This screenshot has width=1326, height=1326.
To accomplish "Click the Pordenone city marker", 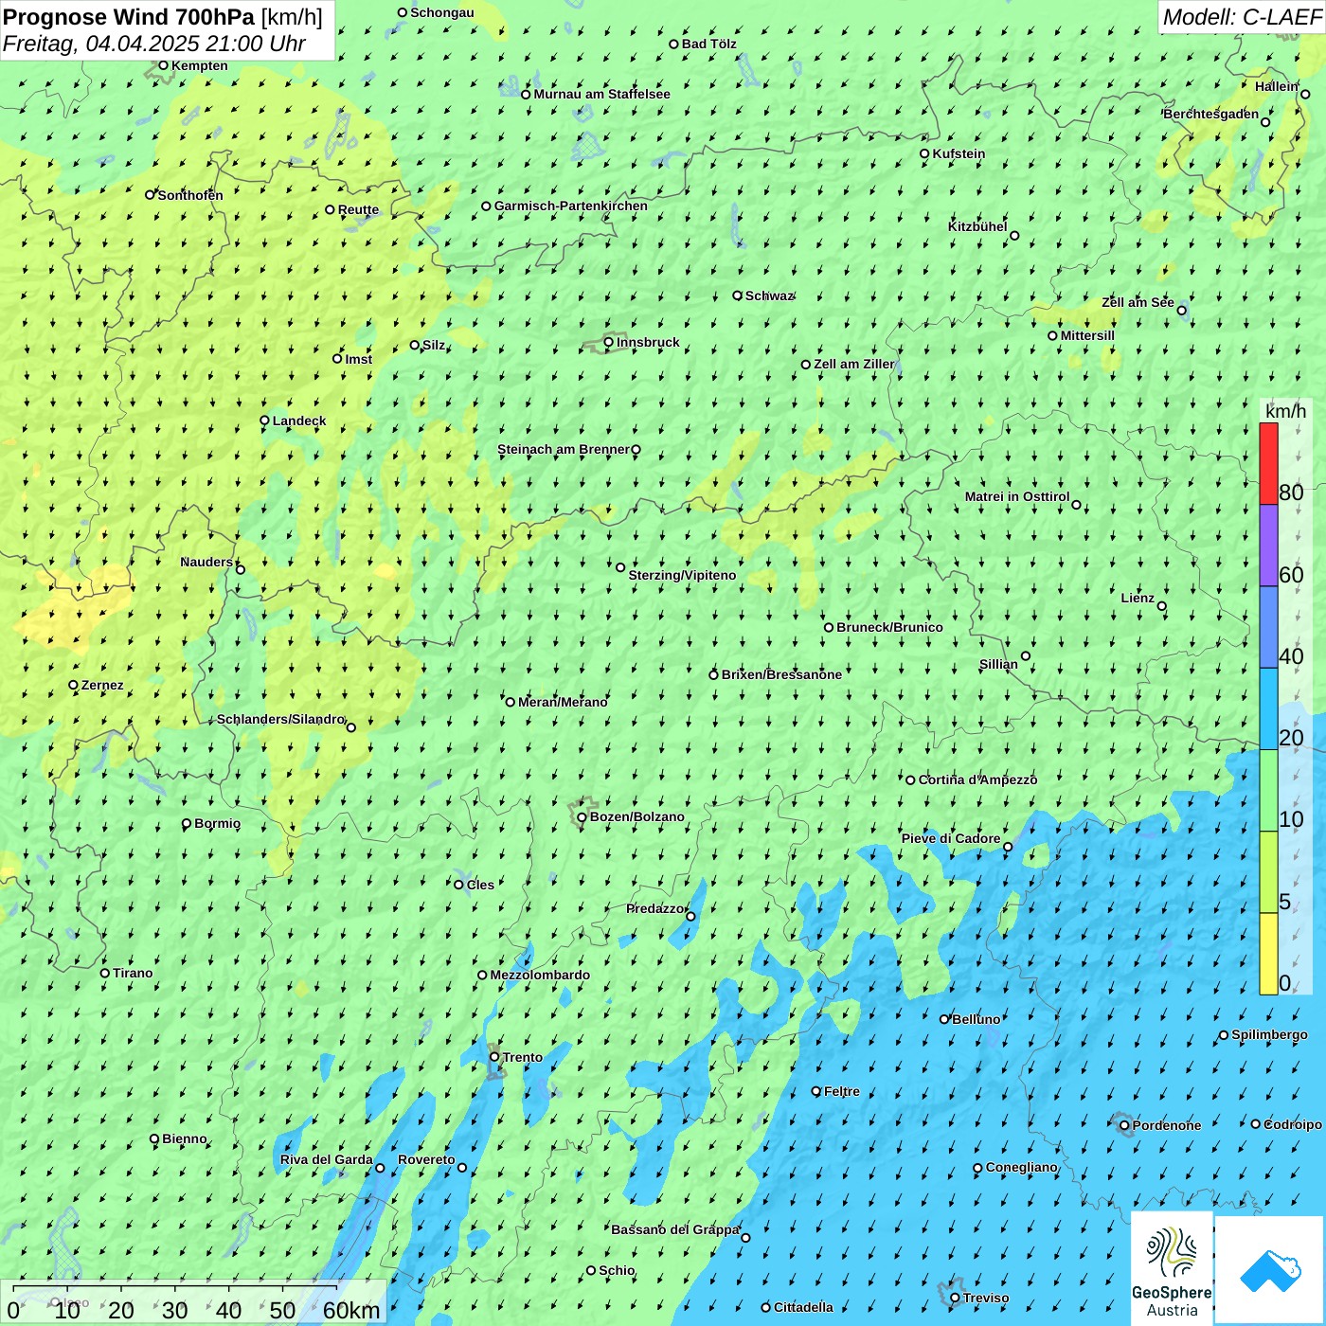I will [1124, 1125].
